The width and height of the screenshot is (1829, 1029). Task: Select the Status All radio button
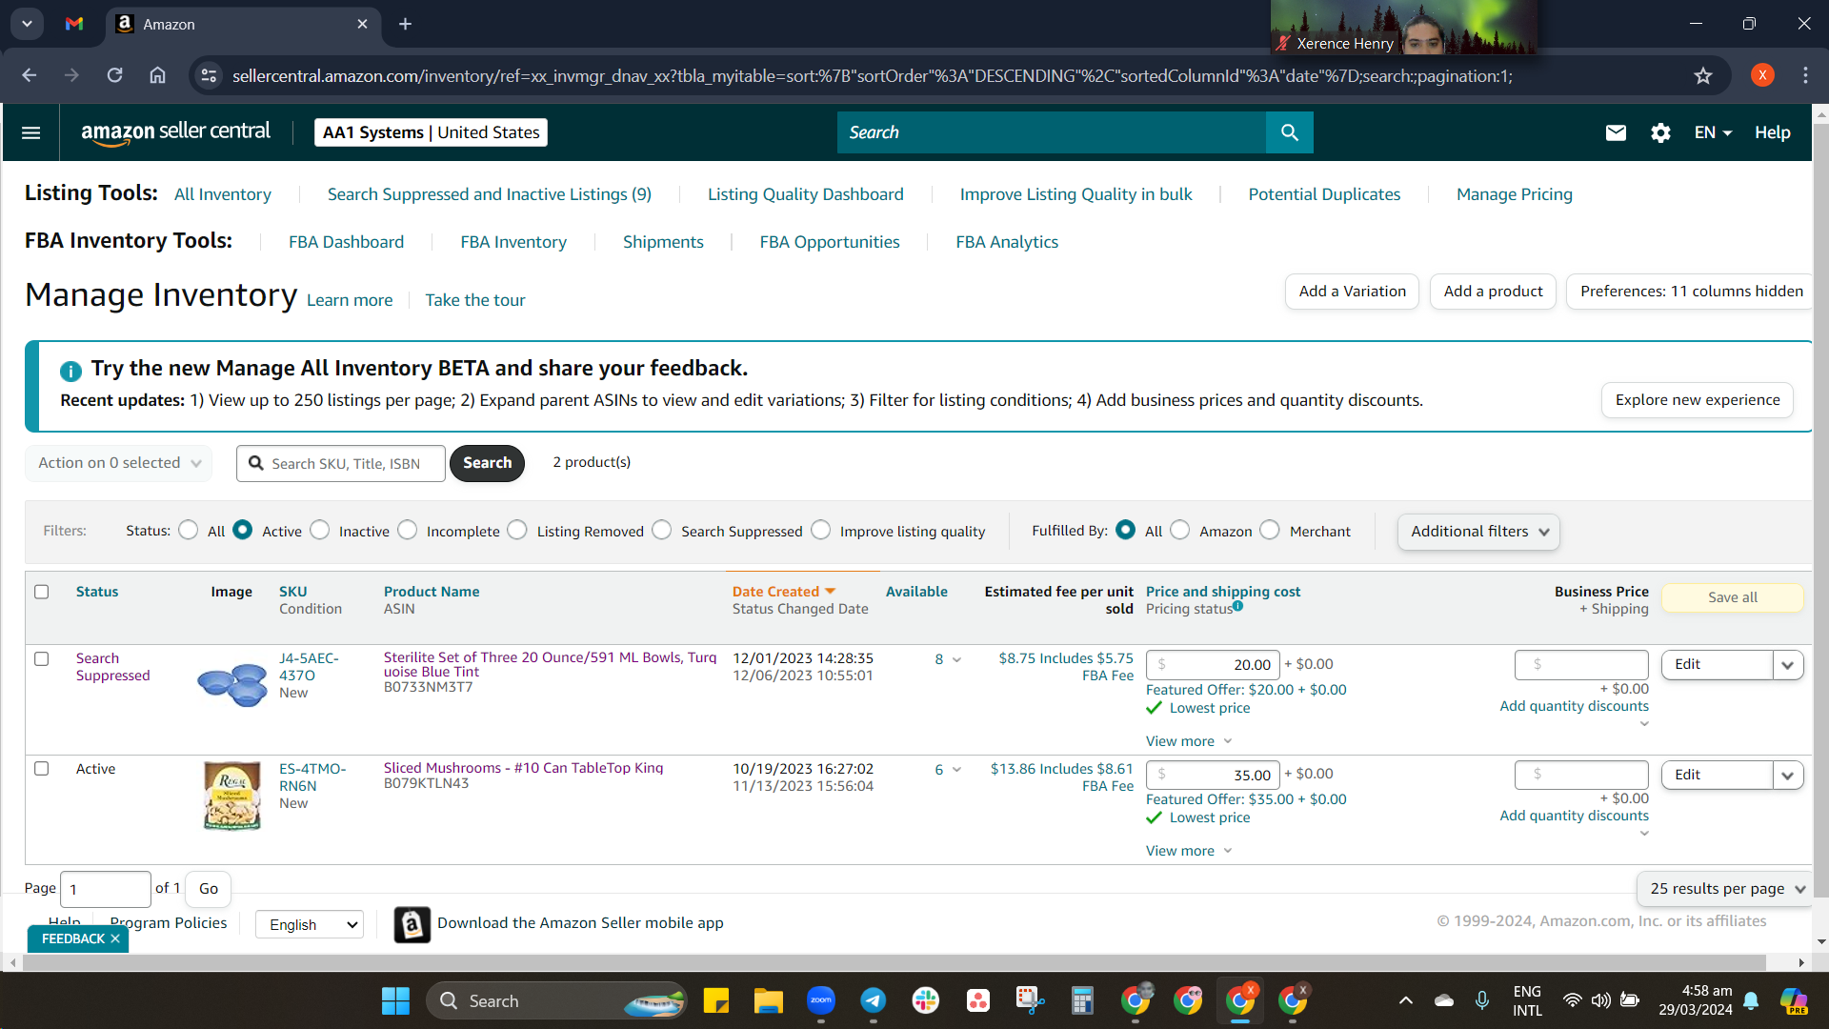[x=189, y=530]
